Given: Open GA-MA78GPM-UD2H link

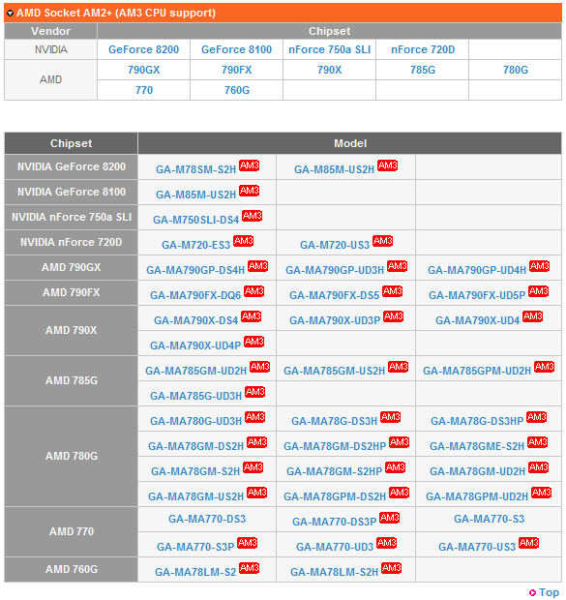Looking at the screenshot, I should point(477,497).
